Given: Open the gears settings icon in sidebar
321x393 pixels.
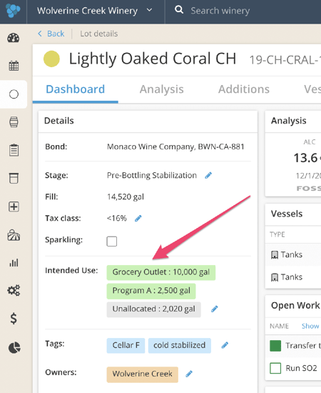Looking at the screenshot, I should pyautogui.click(x=14, y=291).
